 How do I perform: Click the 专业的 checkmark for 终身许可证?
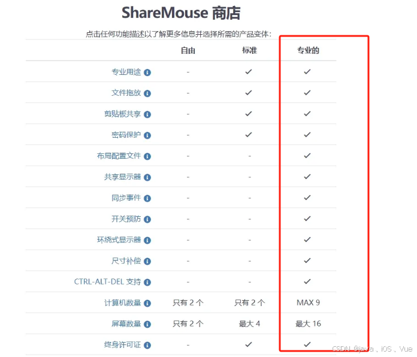click(x=307, y=344)
